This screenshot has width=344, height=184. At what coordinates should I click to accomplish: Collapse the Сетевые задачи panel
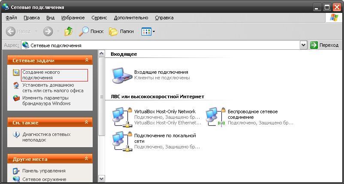click(x=87, y=60)
